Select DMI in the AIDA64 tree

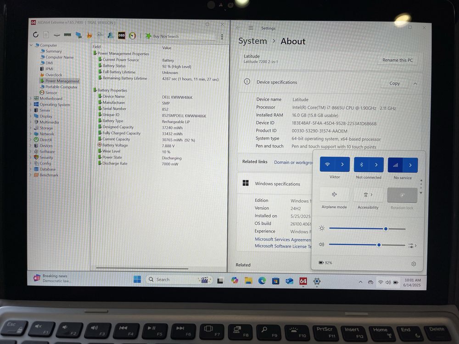click(x=49, y=63)
